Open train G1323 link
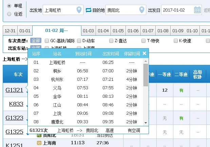The image size is (210, 147). [x=14, y=118]
